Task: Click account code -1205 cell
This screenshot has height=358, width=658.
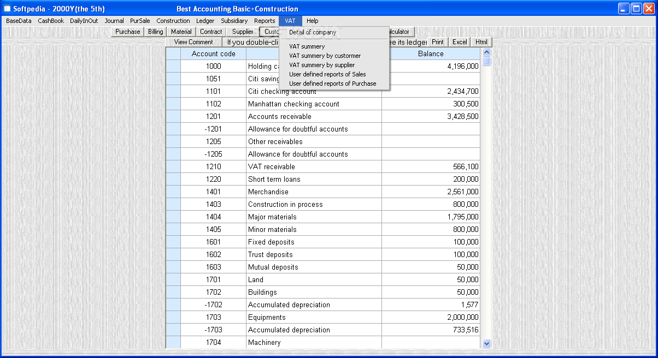Action: (214, 154)
